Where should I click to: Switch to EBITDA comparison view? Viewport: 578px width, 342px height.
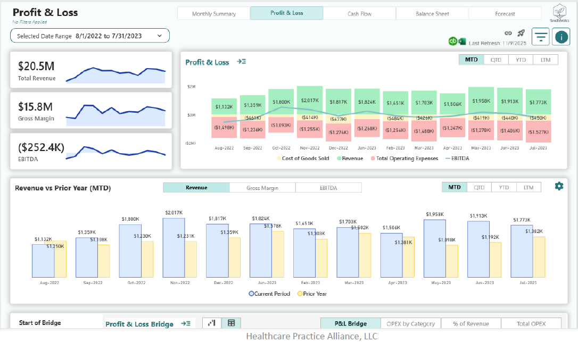328,187
